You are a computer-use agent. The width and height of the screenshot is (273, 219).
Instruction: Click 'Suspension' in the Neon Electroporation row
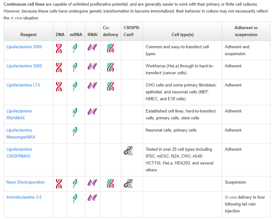coord(235,182)
